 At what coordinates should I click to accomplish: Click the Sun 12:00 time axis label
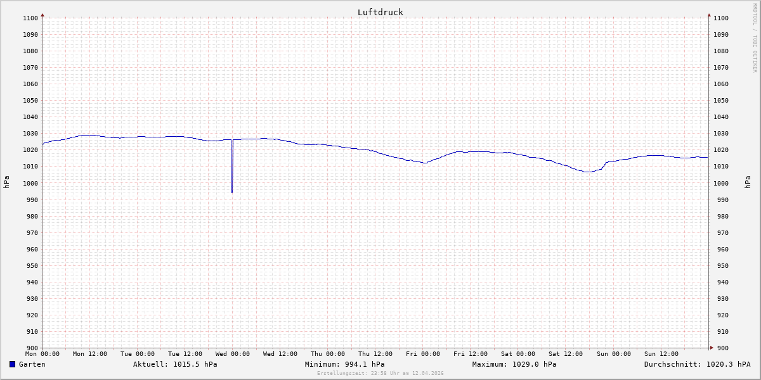(661, 354)
